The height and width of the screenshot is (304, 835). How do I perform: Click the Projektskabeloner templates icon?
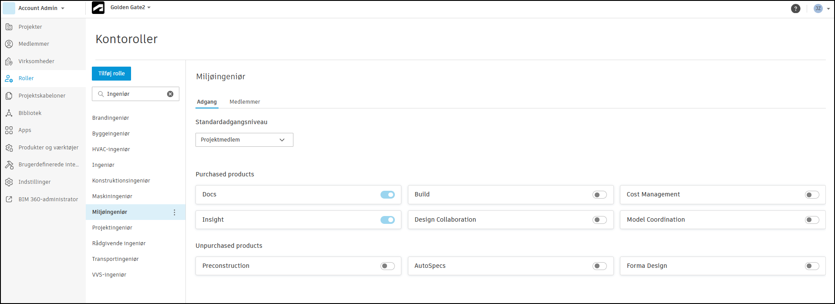[x=9, y=96]
